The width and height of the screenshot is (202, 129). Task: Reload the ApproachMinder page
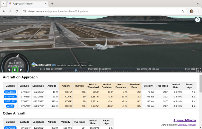click(17, 11)
